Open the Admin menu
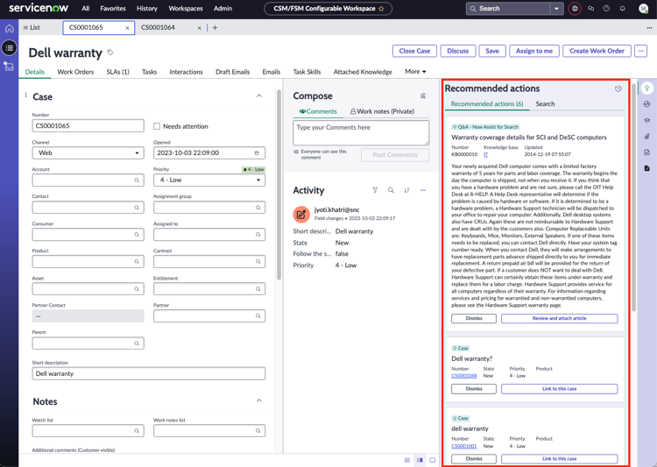The height and width of the screenshot is (467, 657). 223,9
